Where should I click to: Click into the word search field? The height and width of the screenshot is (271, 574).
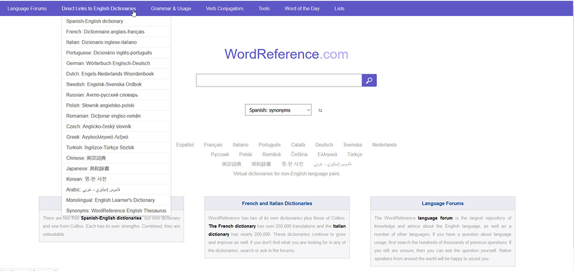(x=279, y=80)
